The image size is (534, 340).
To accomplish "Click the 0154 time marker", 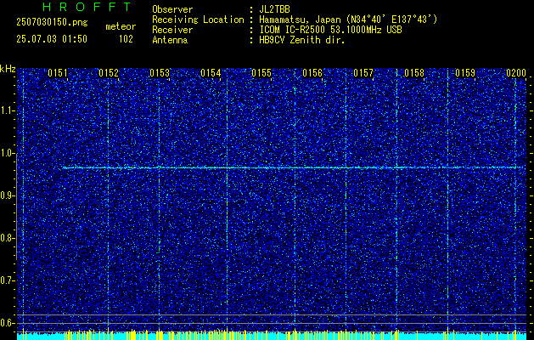I will click(211, 73).
